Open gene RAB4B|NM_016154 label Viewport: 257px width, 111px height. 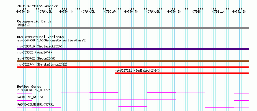(x=30, y=97)
